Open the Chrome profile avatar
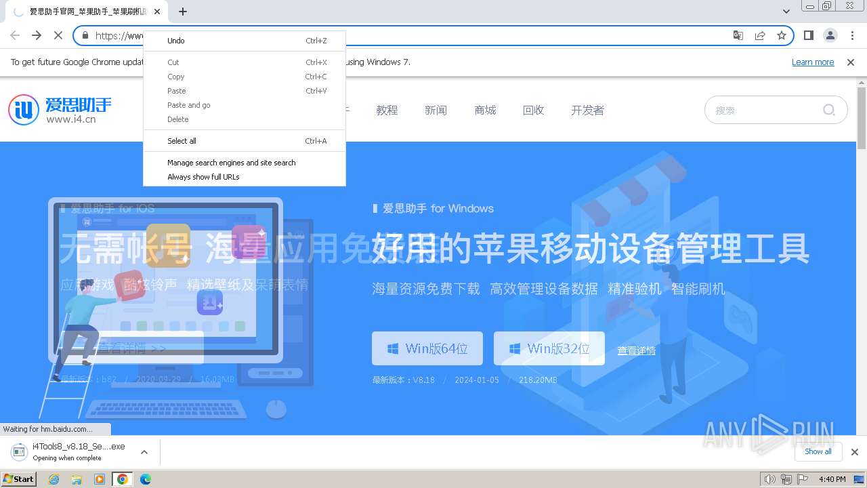Image resolution: width=867 pixels, height=488 pixels. [x=830, y=35]
